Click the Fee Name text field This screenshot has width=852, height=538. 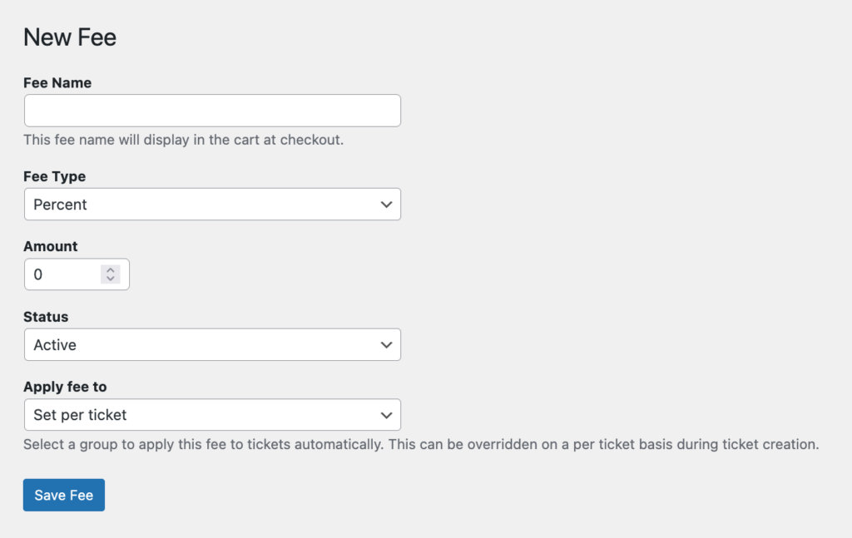click(x=212, y=111)
